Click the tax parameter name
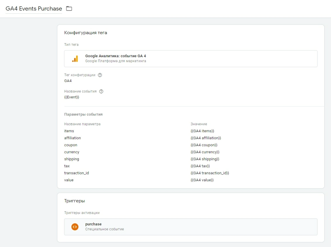 67,166
